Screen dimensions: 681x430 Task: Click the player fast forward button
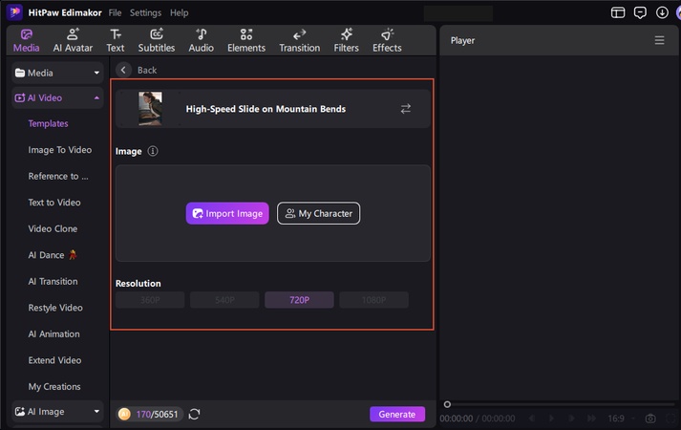click(591, 419)
